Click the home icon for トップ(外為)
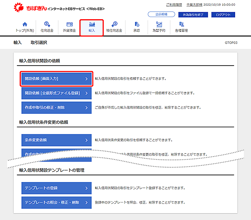Viewport: 251px width, 220px height. (25, 24)
